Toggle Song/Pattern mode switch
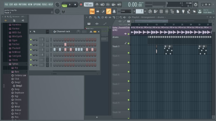 point(64,4)
